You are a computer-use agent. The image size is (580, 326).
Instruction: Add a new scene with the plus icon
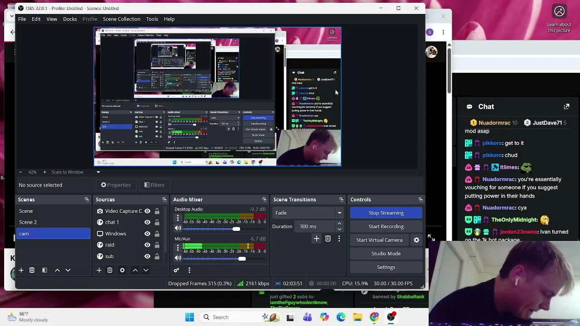pos(21,270)
